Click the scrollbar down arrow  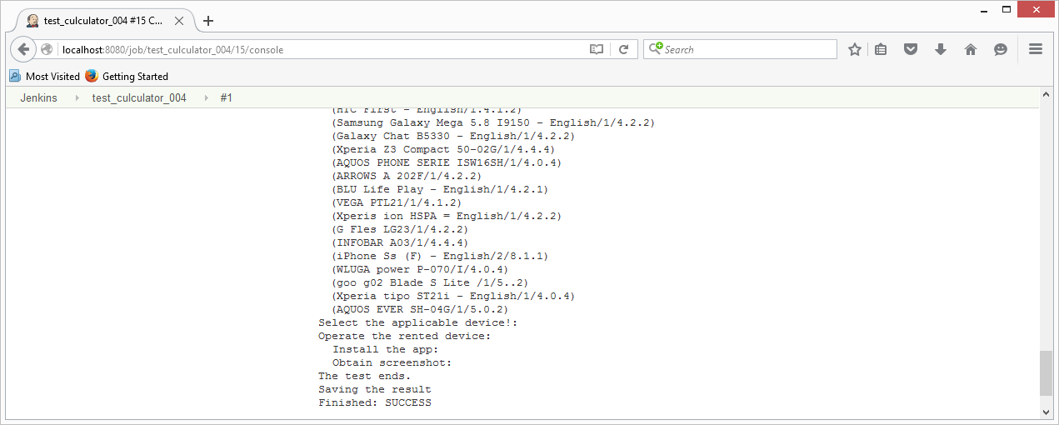pos(1046,412)
